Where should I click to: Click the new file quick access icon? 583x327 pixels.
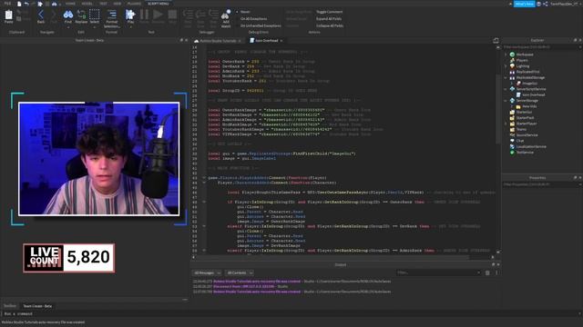click(x=19, y=4)
